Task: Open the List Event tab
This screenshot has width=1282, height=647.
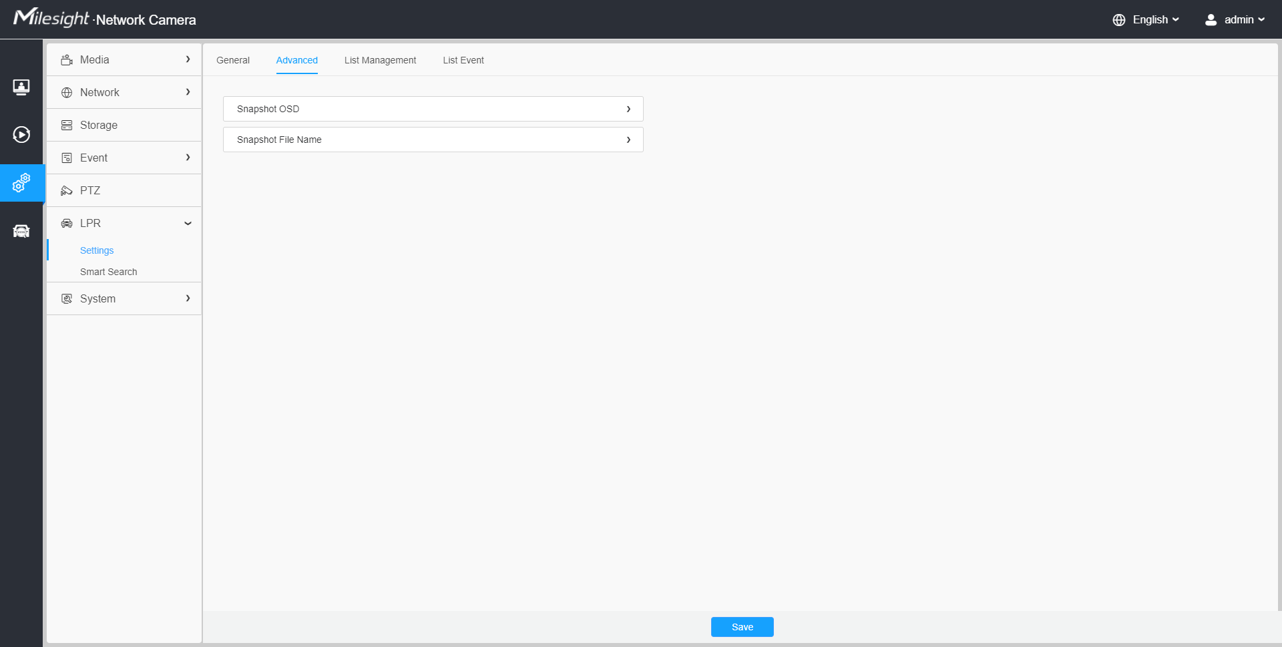Action: tap(463, 60)
